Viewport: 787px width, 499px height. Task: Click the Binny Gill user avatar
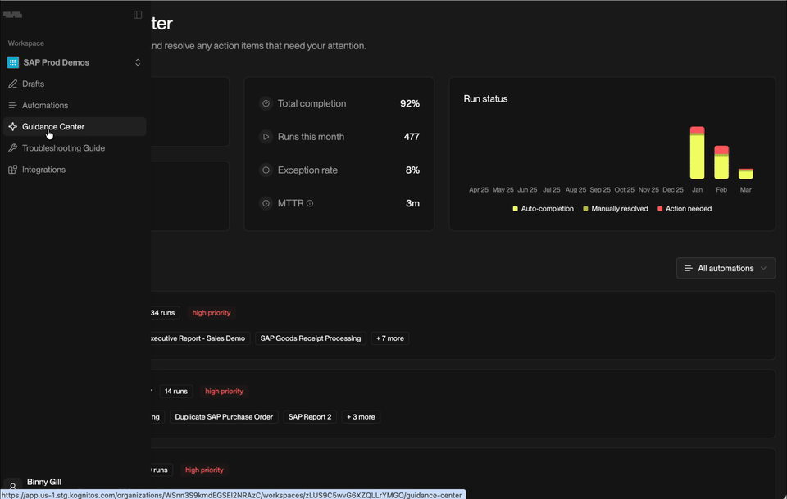point(12,486)
